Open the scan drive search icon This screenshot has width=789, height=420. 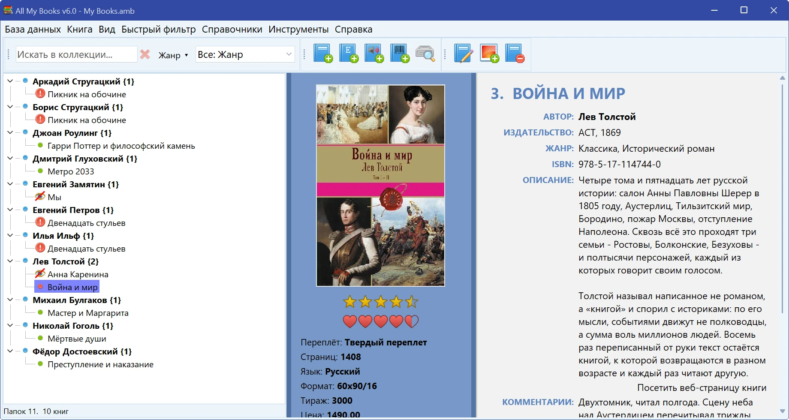click(x=425, y=54)
